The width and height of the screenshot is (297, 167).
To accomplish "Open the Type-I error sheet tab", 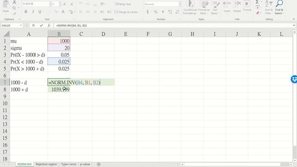I will pos(69,164).
